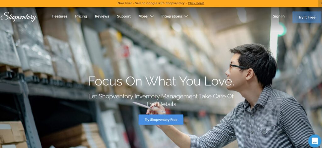322x148 pixels.
Task: View the Reviews page
Action: [x=102, y=16]
